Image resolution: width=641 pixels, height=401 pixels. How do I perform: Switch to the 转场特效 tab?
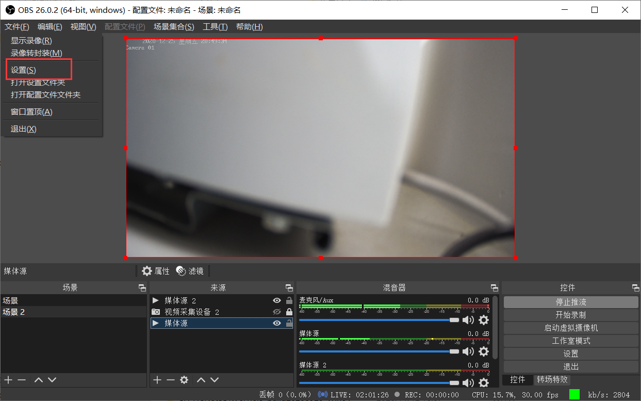[x=552, y=379]
